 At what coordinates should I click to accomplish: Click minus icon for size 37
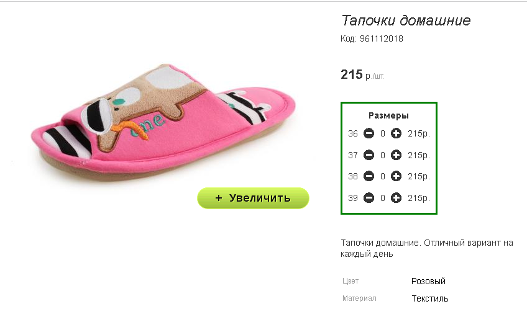click(369, 155)
